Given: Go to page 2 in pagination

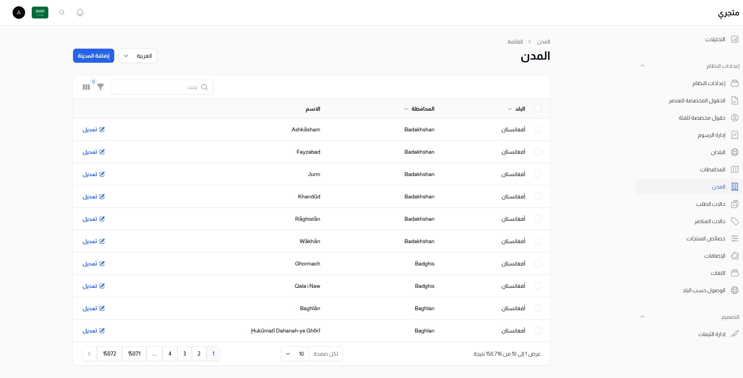Looking at the screenshot, I should pos(199,354).
